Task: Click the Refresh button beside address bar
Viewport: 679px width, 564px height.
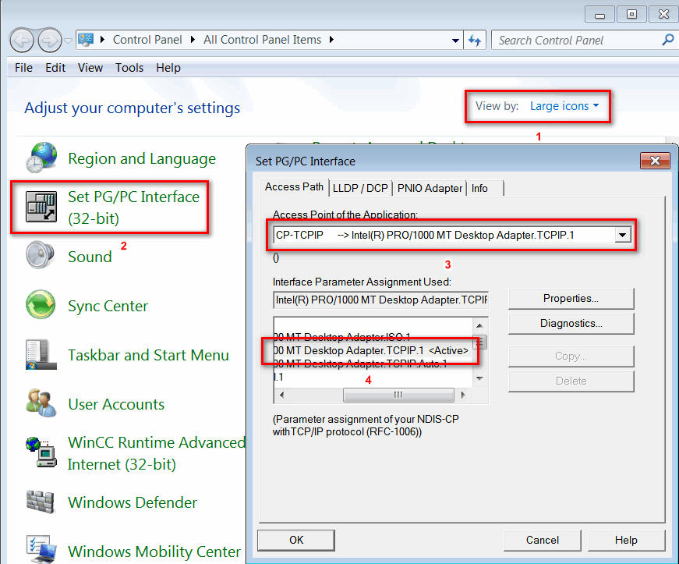Action: [475, 41]
